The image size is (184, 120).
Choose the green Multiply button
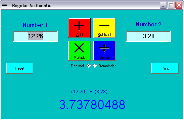79,51
